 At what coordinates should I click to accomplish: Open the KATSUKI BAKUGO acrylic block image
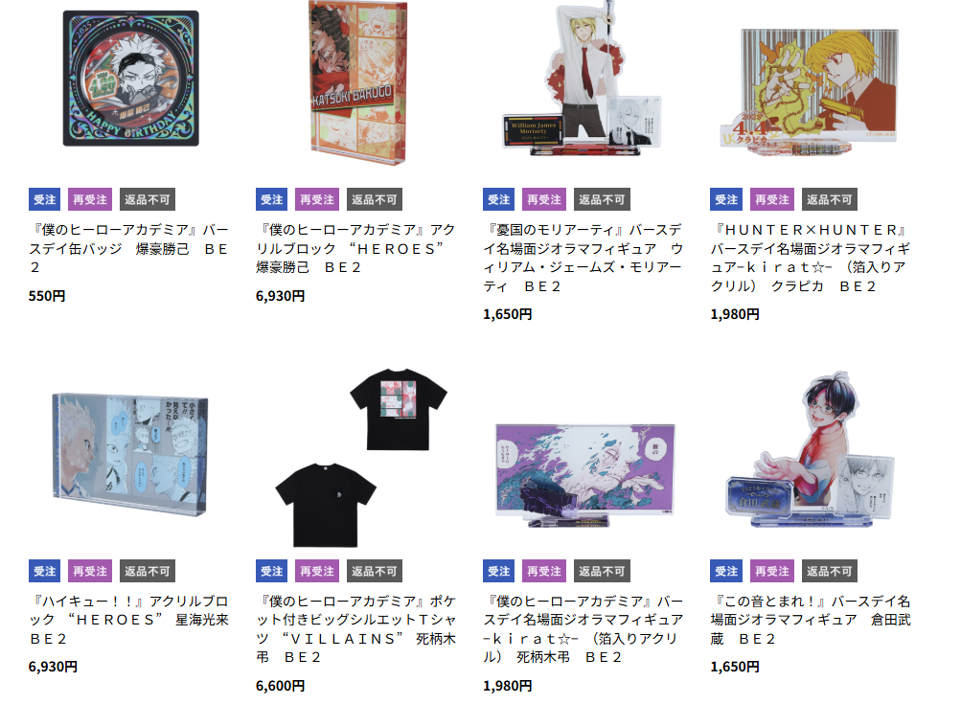[358, 82]
